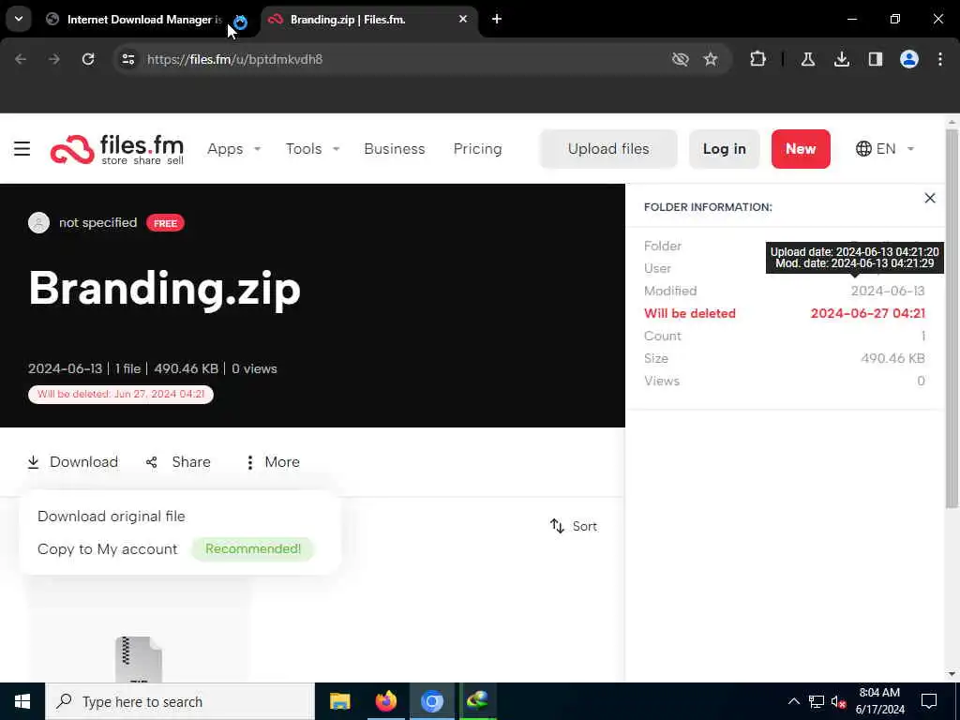This screenshot has height=720, width=960.
Task: Expand the Tools dropdown menu
Action: click(312, 149)
